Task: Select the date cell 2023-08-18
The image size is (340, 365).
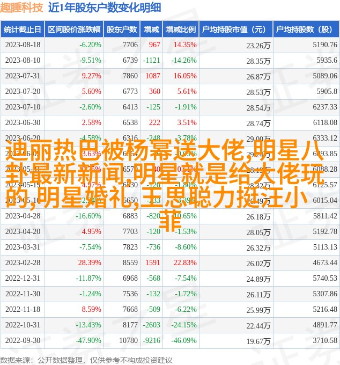Action: click(23, 45)
